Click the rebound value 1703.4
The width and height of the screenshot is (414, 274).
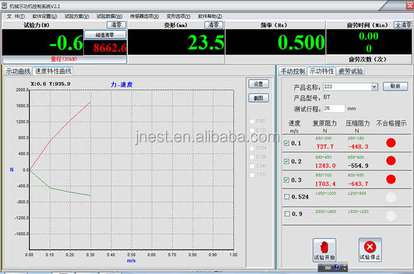(x=325, y=184)
